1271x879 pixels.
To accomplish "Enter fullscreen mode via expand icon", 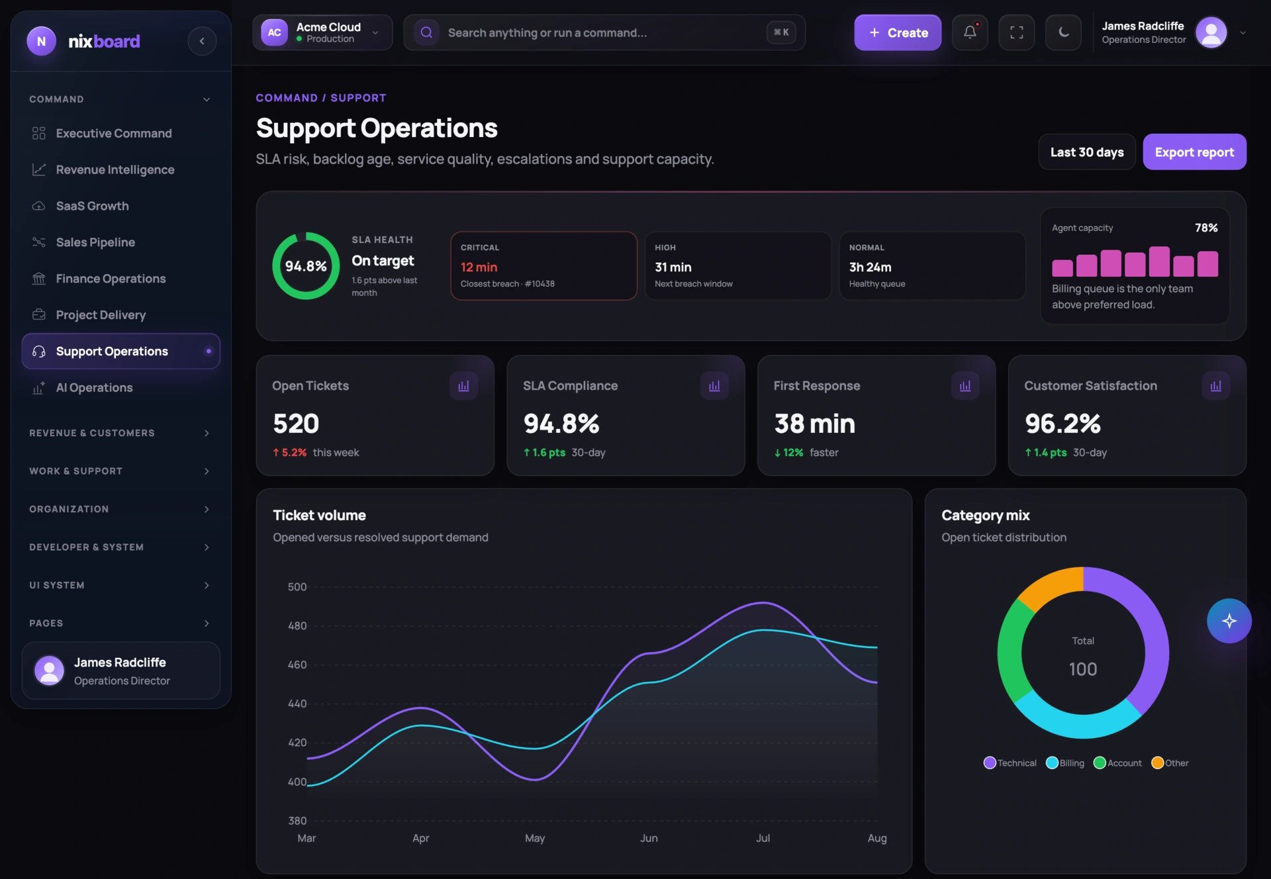I will click(1017, 32).
